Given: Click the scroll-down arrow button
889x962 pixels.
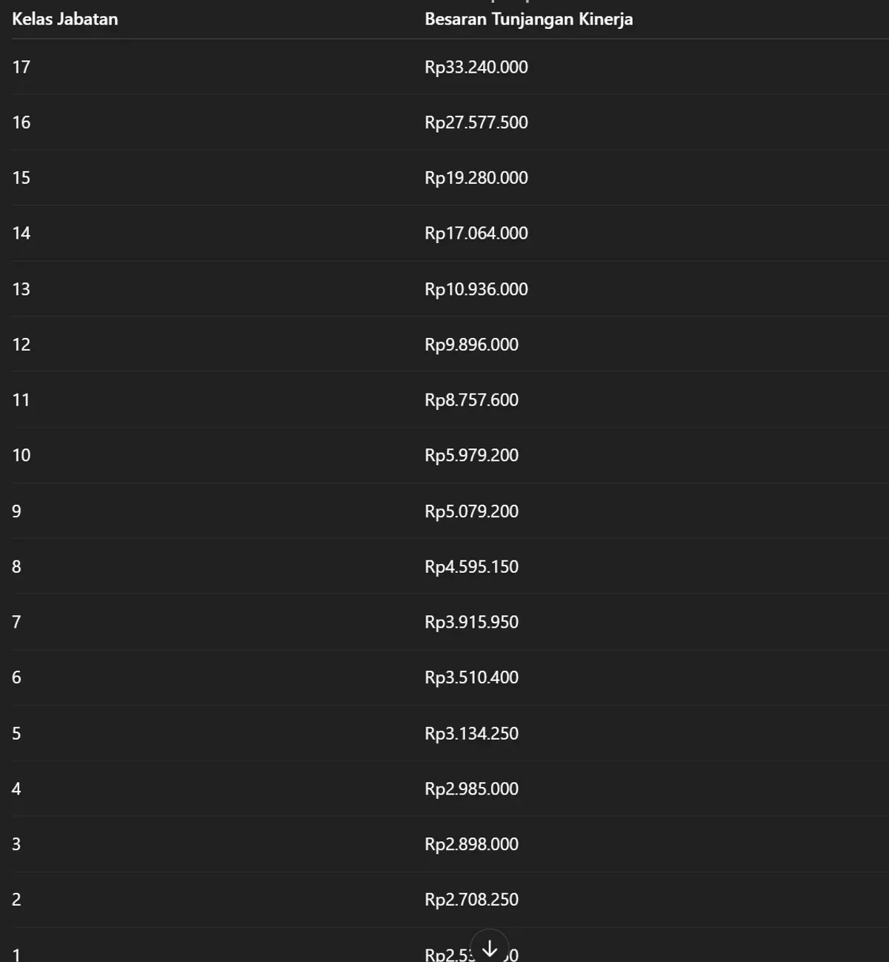Looking at the screenshot, I should [490, 947].
